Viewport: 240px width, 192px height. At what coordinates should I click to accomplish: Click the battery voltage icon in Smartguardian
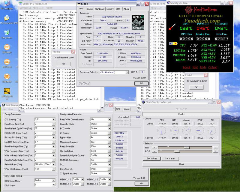[x=173, y=43]
